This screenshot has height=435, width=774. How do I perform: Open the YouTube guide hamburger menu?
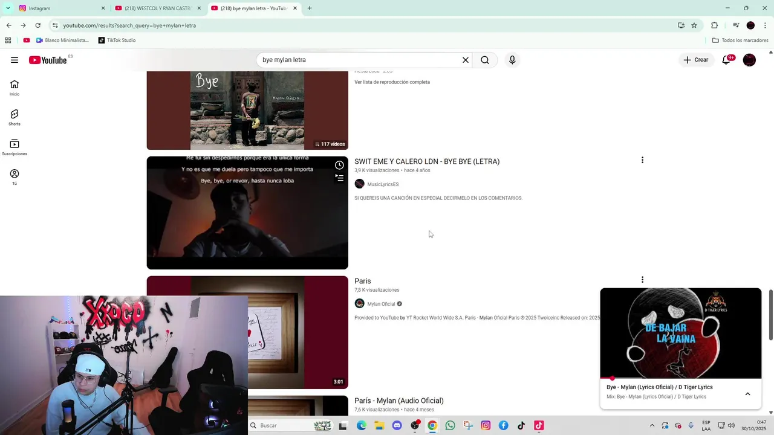[15, 60]
